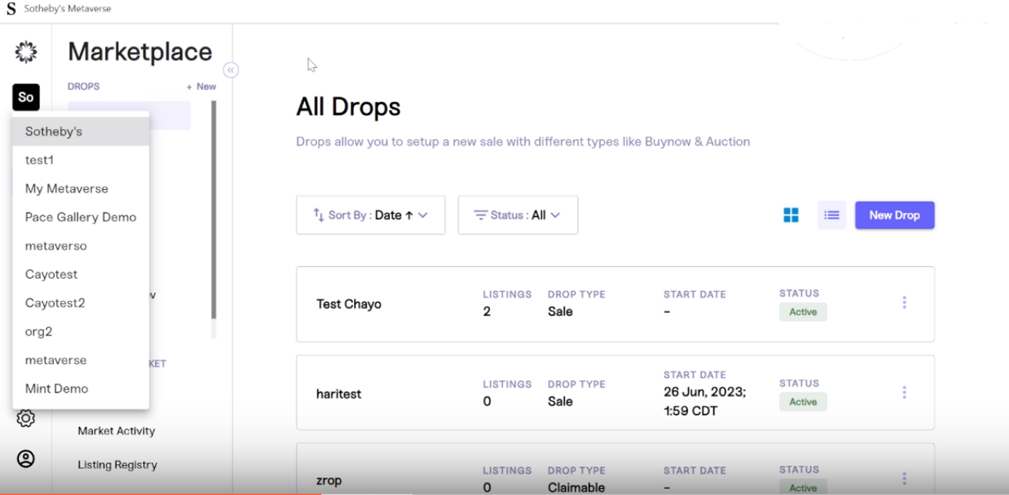Click the Sotheby's S logo icon
The height and width of the screenshot is (495, 1009).
coord(11,9)
